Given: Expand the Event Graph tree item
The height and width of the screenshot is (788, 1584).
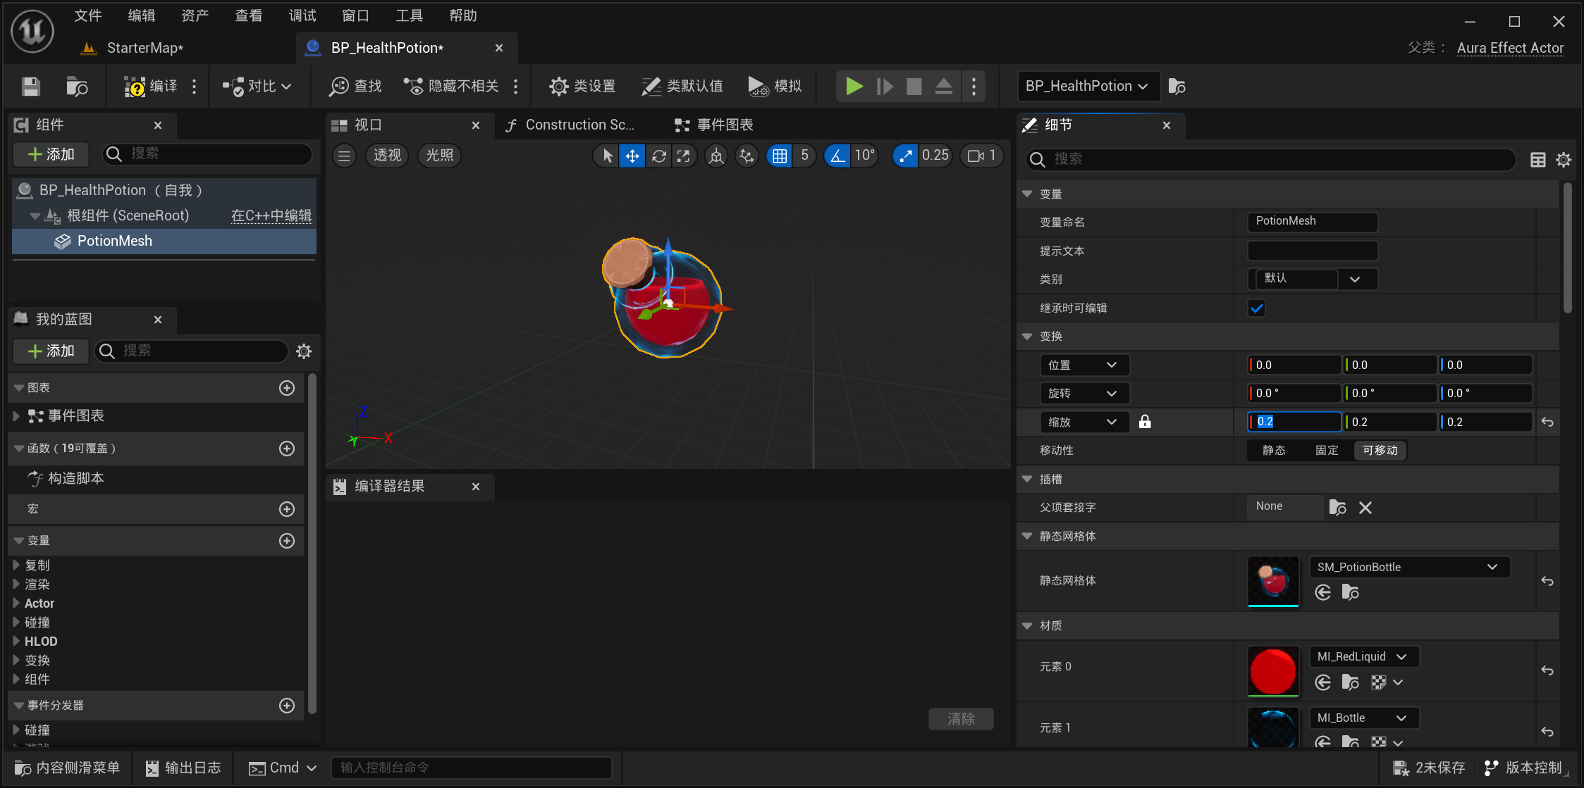Looking at the screenshot, I should (x=16, y=416).
